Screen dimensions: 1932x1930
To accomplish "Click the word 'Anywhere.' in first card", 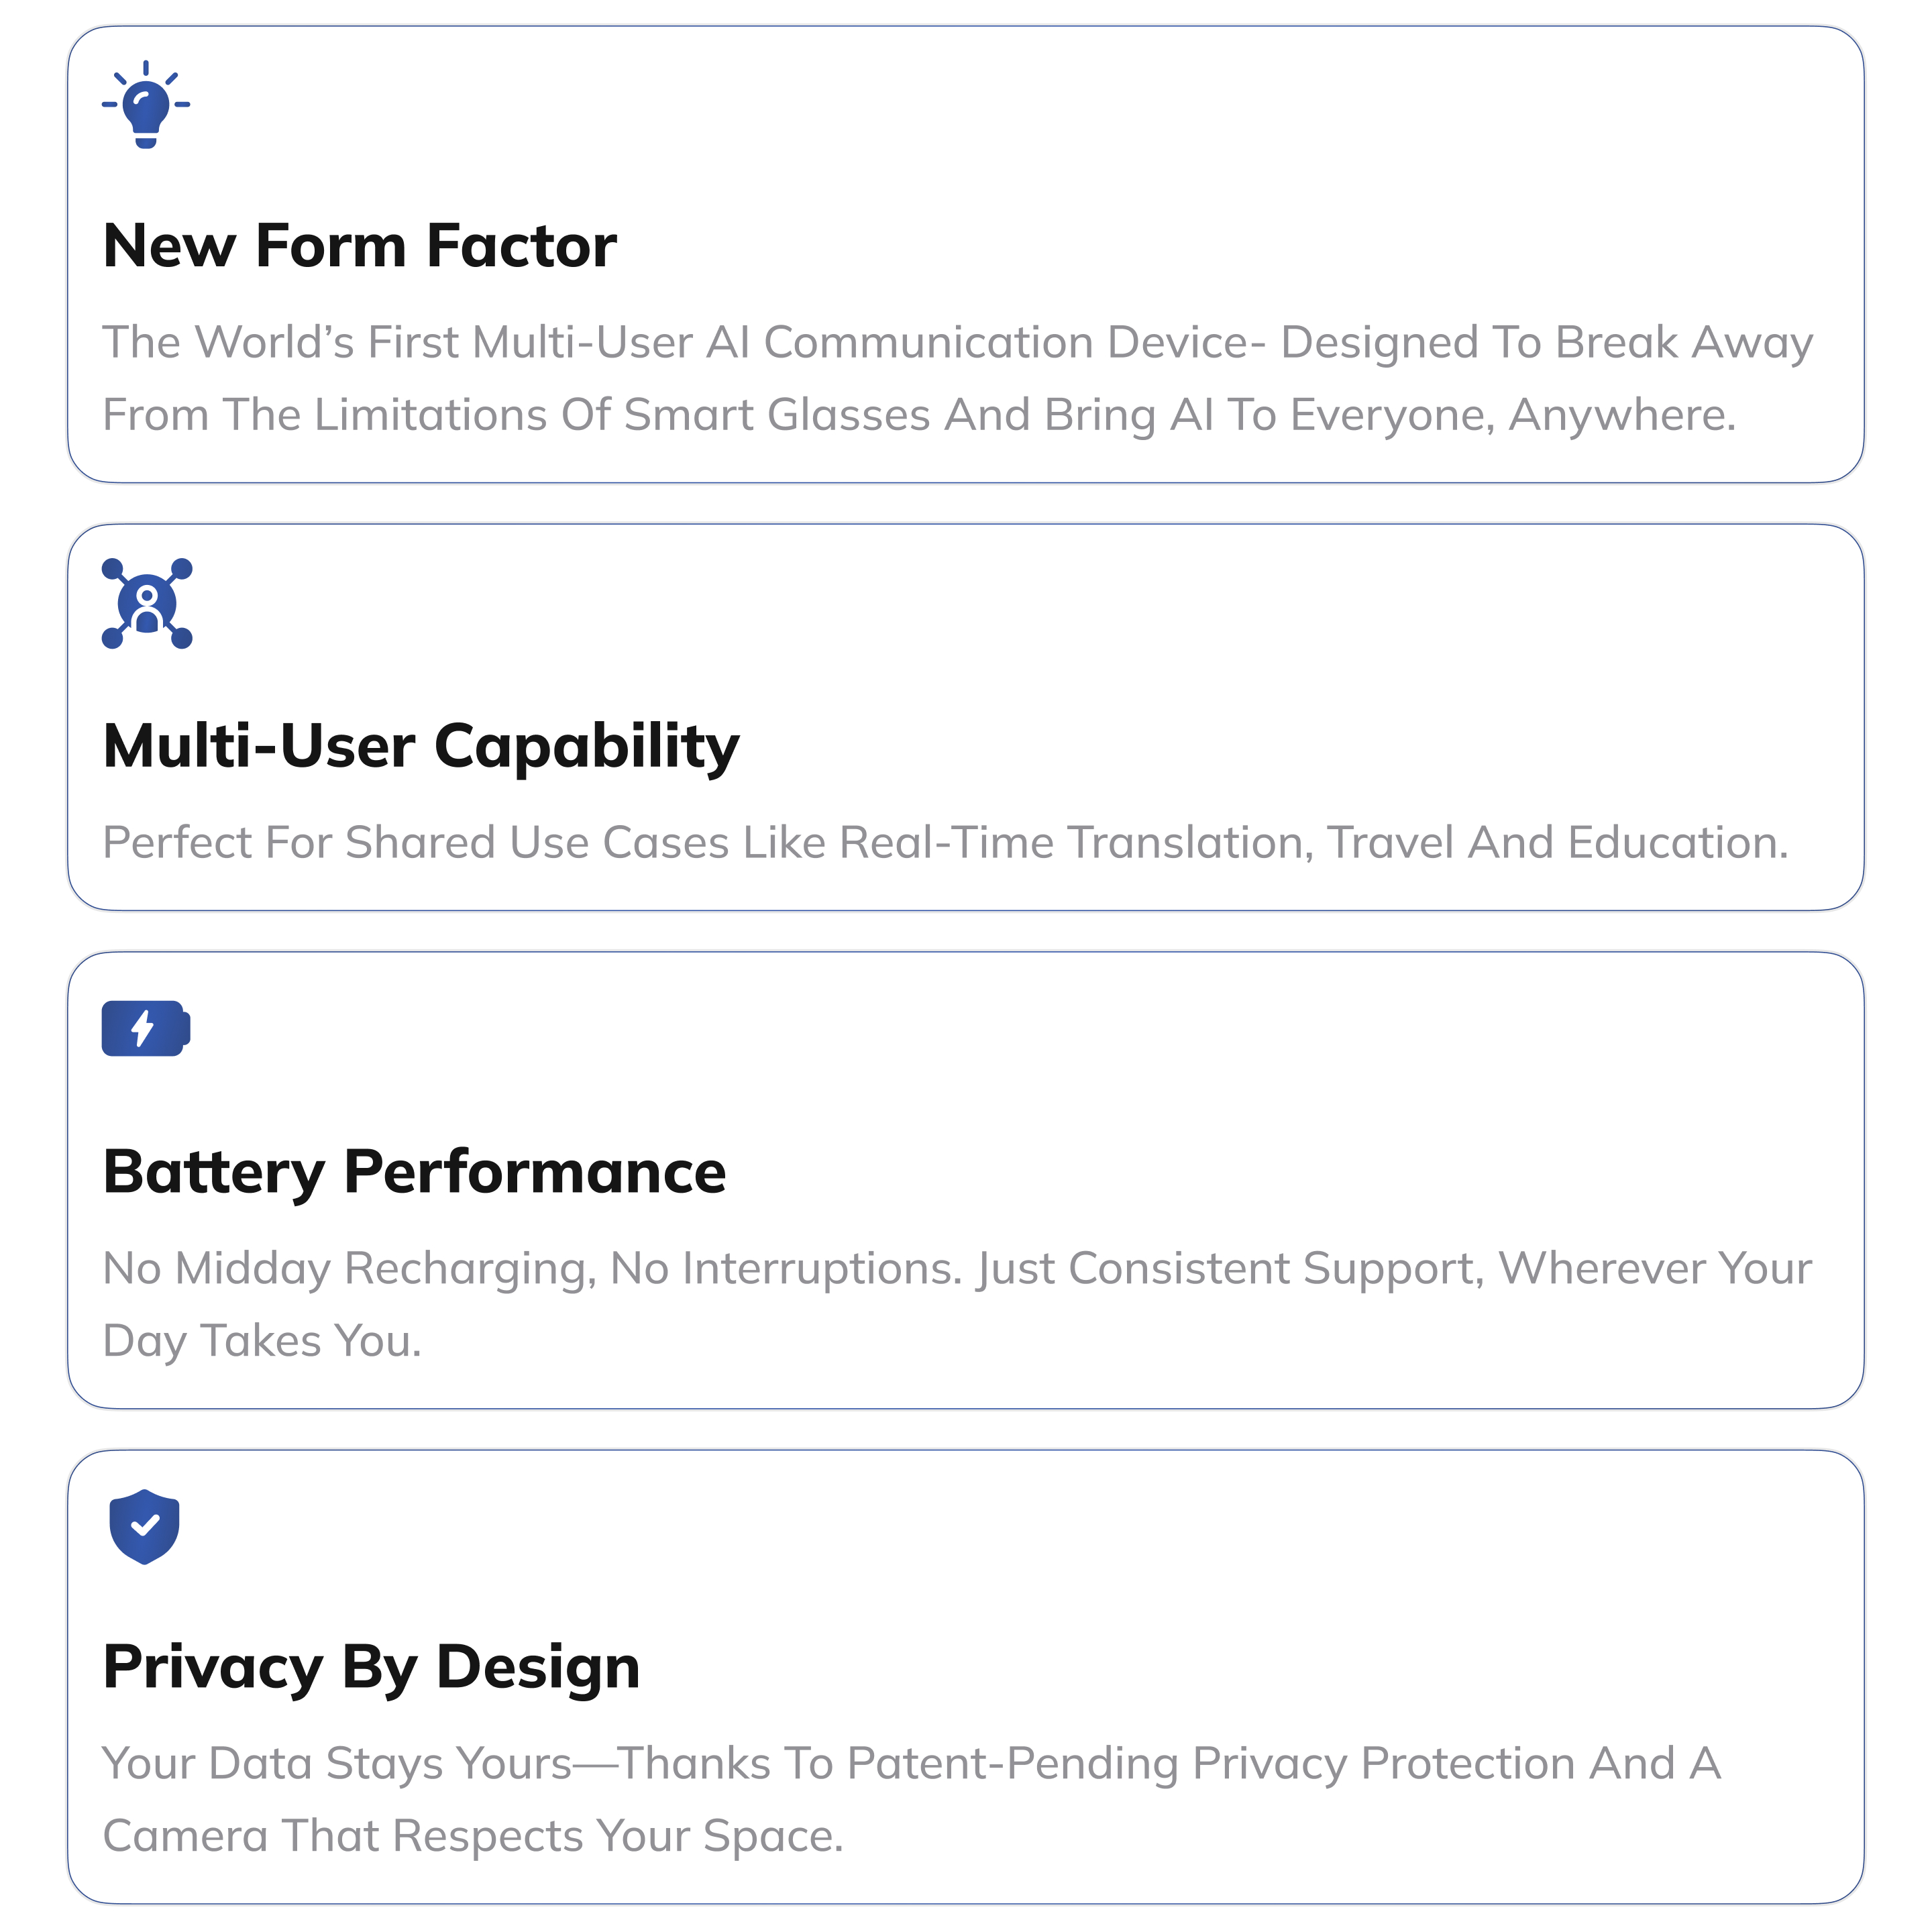I will (x=1622, y=415).
